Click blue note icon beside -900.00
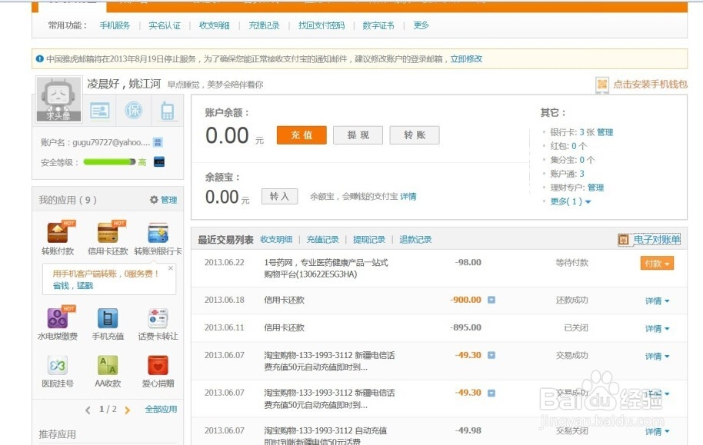Screen dimensions: 703x445 coord(491,300)
